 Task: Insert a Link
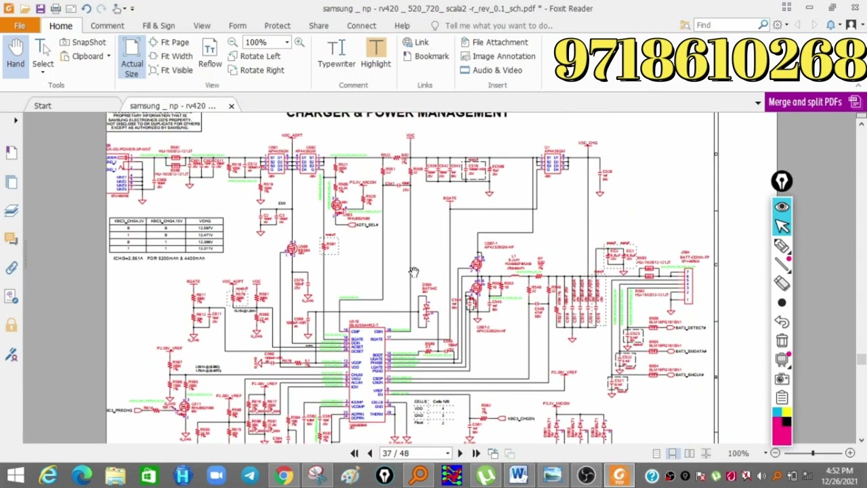(415, 42)
